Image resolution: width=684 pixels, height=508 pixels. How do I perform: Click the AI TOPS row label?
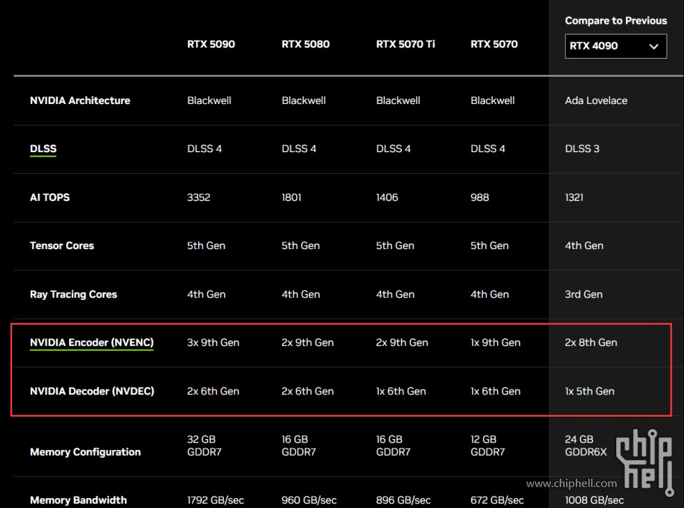[x=50, y=197]
